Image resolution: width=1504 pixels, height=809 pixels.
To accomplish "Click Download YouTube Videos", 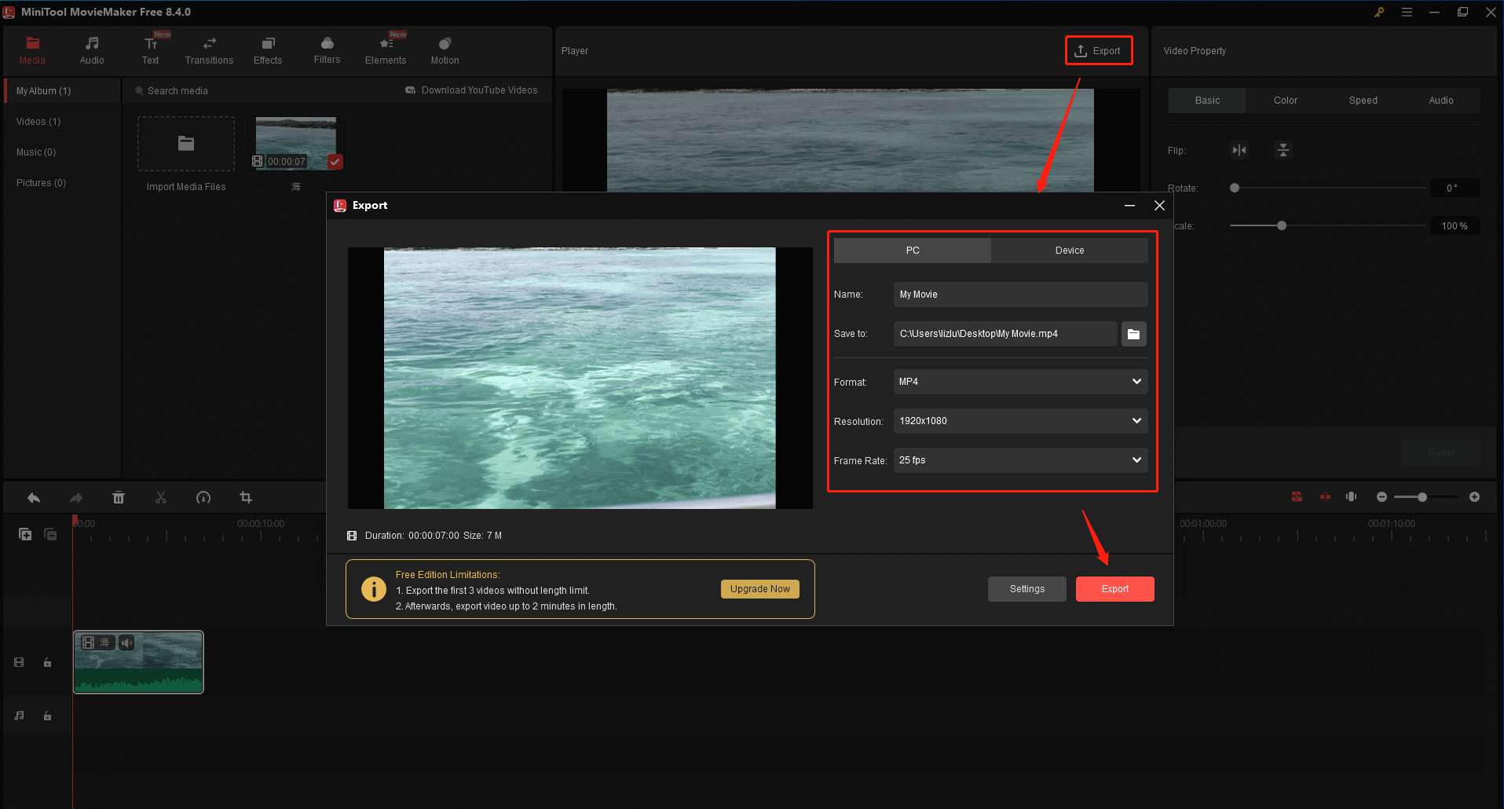I will point(471,90).
